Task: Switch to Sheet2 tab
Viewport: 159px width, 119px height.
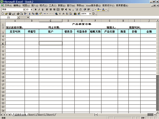Action: [x=41, y=115]
